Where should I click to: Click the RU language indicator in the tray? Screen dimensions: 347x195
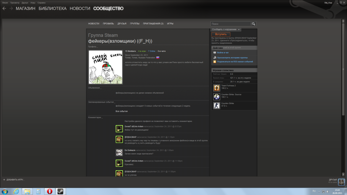[314, 191]
